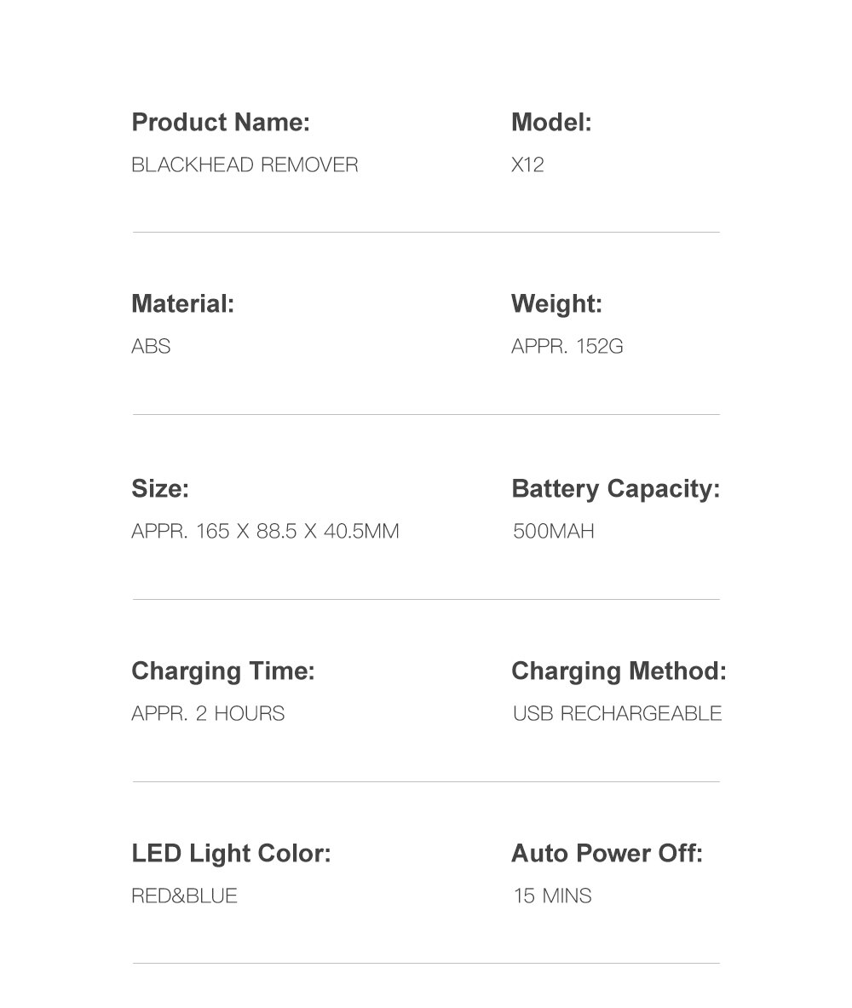Click the Battery Capacity heading
Screen dimensions: 852x1008
click(615, 489)
